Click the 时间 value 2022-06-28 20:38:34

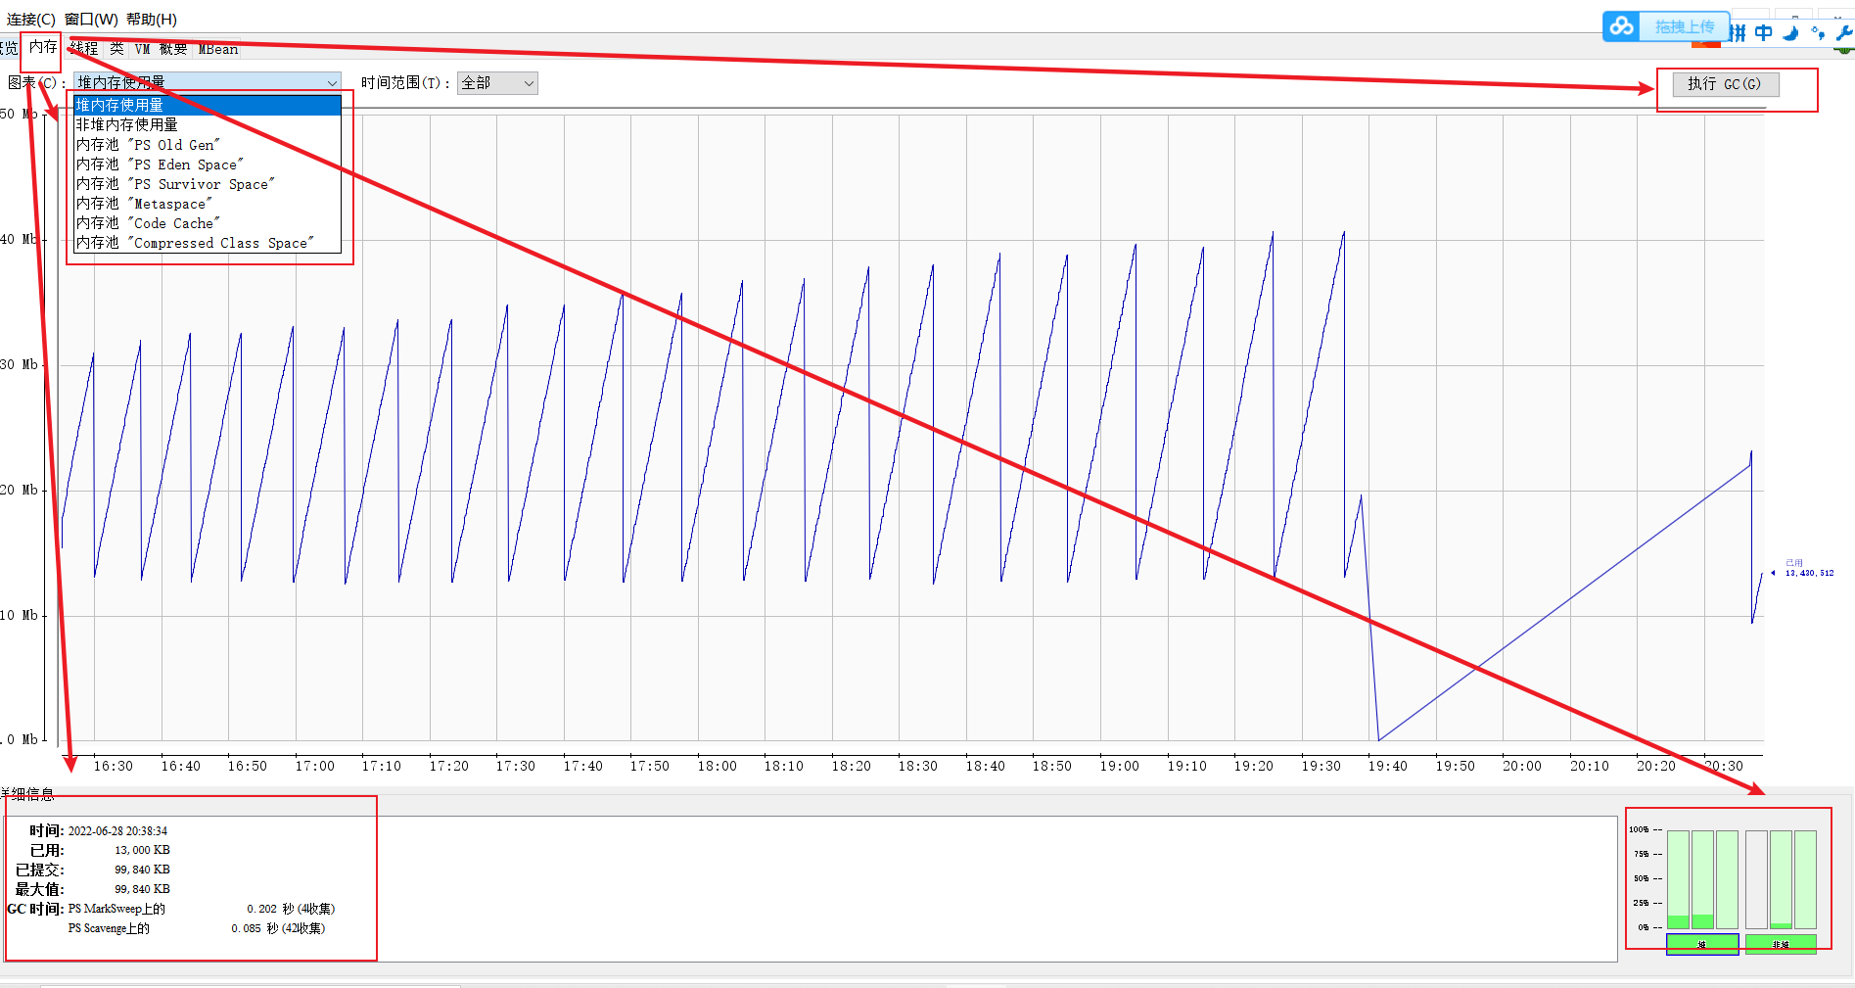[x=117, y=831]
